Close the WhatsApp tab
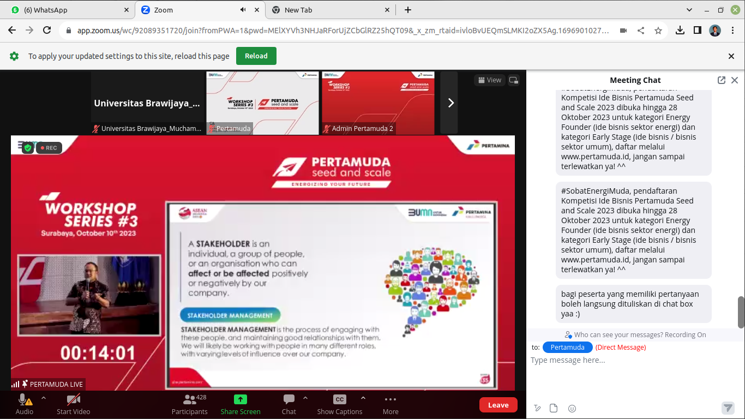This screenshot has height=419, width=745. pos(126,10)
